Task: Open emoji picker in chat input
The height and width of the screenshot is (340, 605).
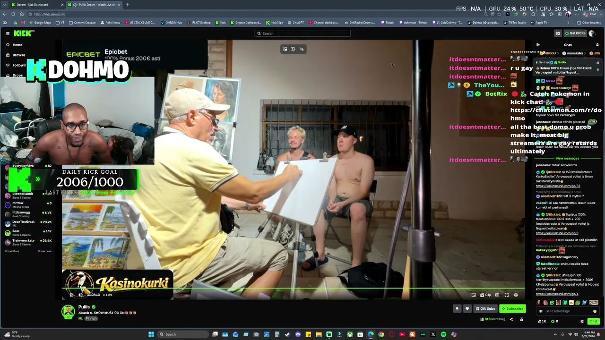Action: (595, 311)
